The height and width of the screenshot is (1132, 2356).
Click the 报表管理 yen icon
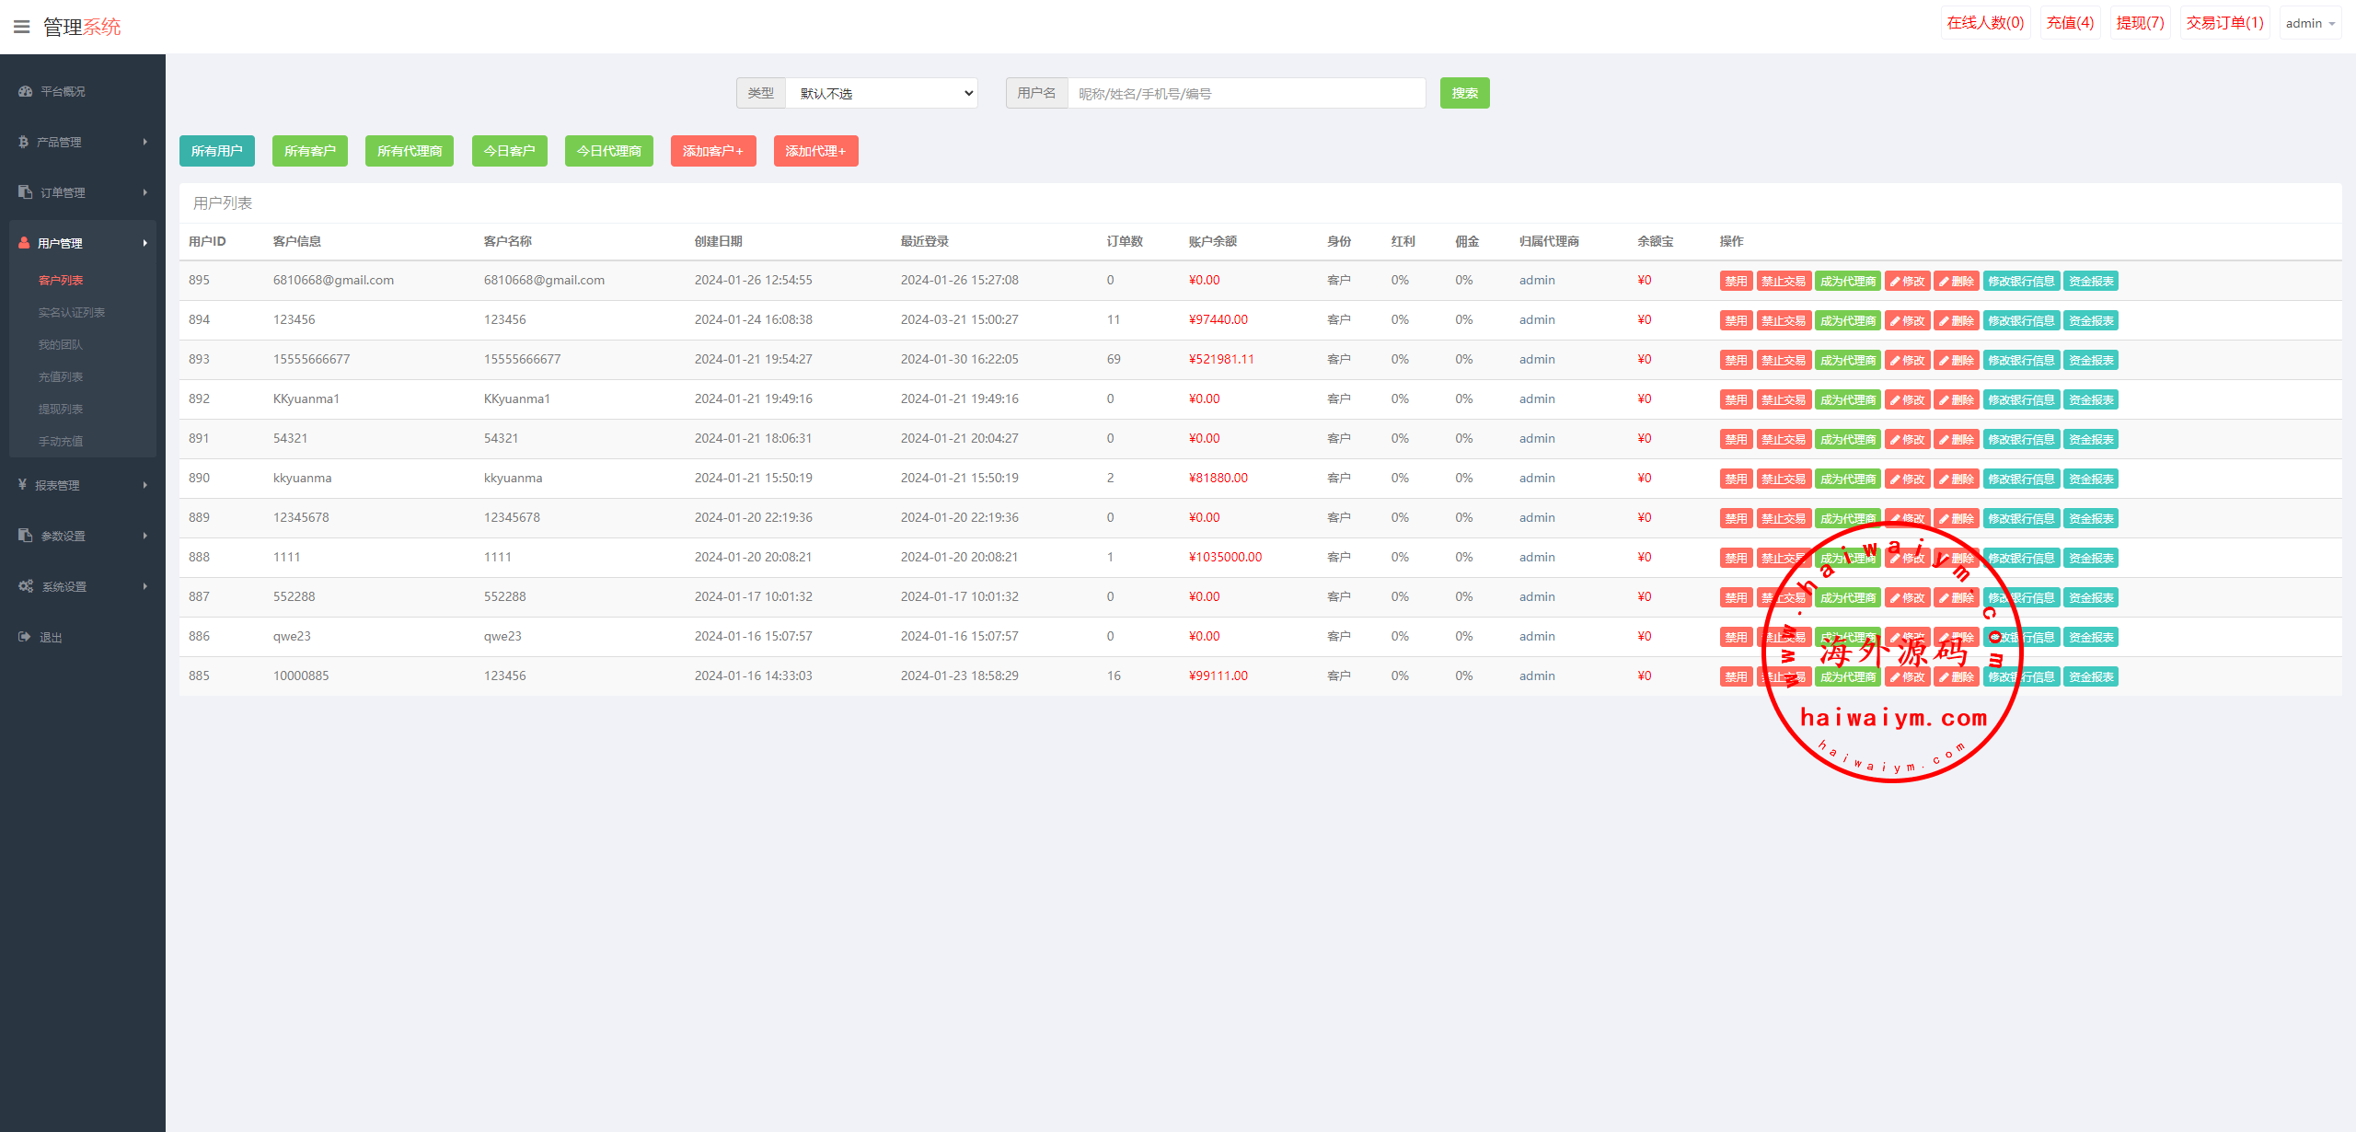(x=23, y=485)
